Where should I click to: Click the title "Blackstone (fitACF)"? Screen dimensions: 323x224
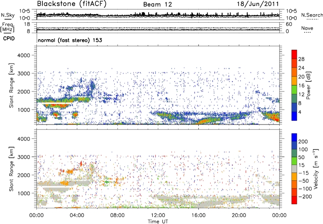pyautogui.click(x=71, y=4)
